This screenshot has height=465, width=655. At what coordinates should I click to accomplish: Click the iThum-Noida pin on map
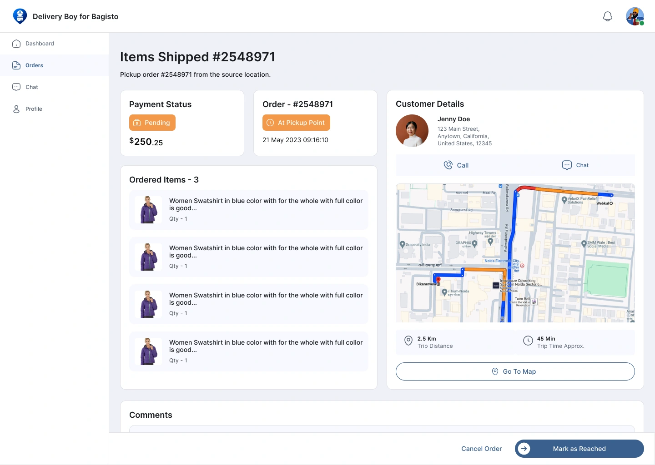pos(444,293)
